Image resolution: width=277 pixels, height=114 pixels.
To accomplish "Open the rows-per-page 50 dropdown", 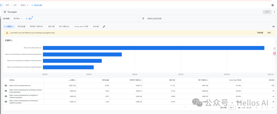I will [232, 108].
